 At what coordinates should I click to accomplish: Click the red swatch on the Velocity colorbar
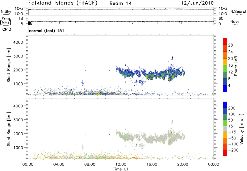(225, 153)
